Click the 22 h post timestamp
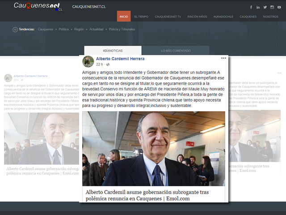The image size is (286, 215). [99, 64]
